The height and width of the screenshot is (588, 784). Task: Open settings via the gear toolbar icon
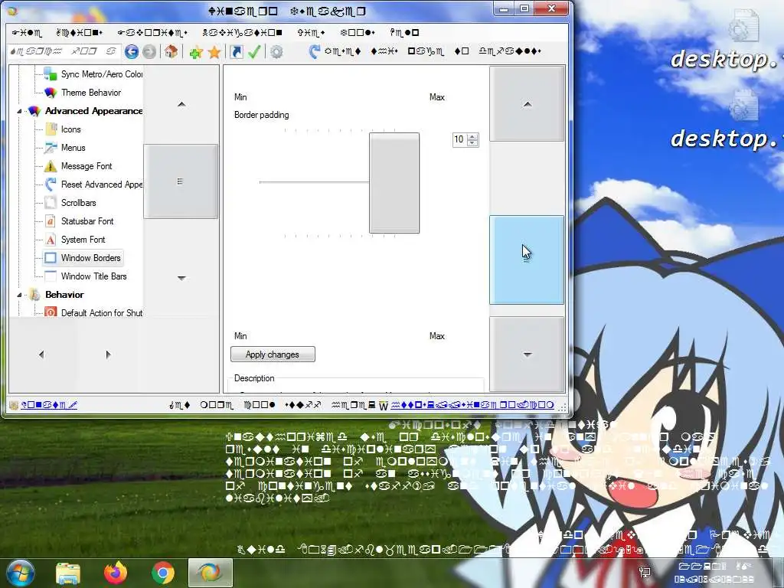[x=276, y=51]
